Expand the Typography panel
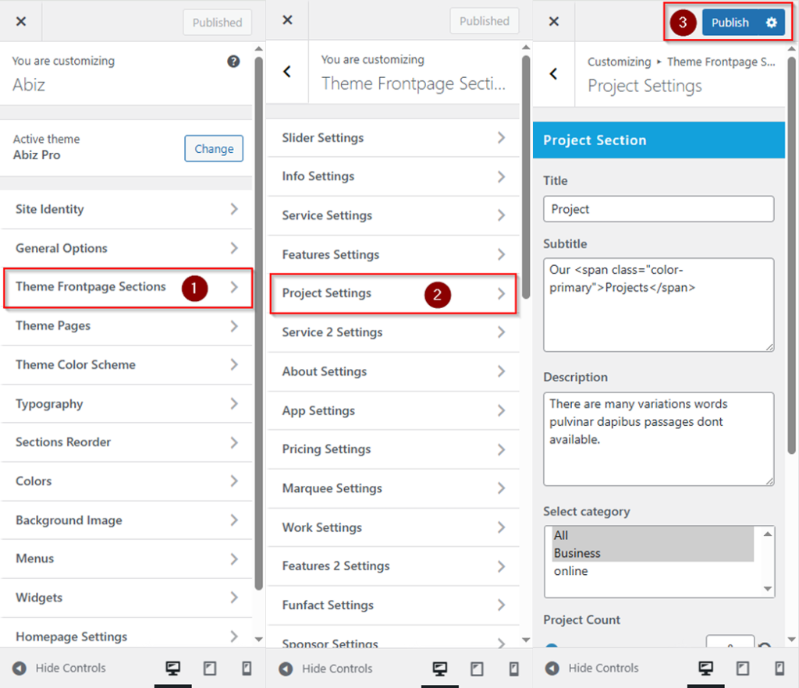Image resolution: width=799 pixels, height=688 pixels. click(x=127, y=404)
